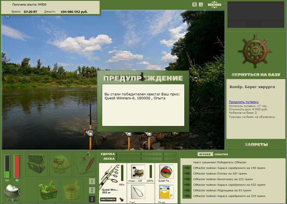
Task: Click 'Рыбаков на базе: 2' text
Action: click(243, 113)
